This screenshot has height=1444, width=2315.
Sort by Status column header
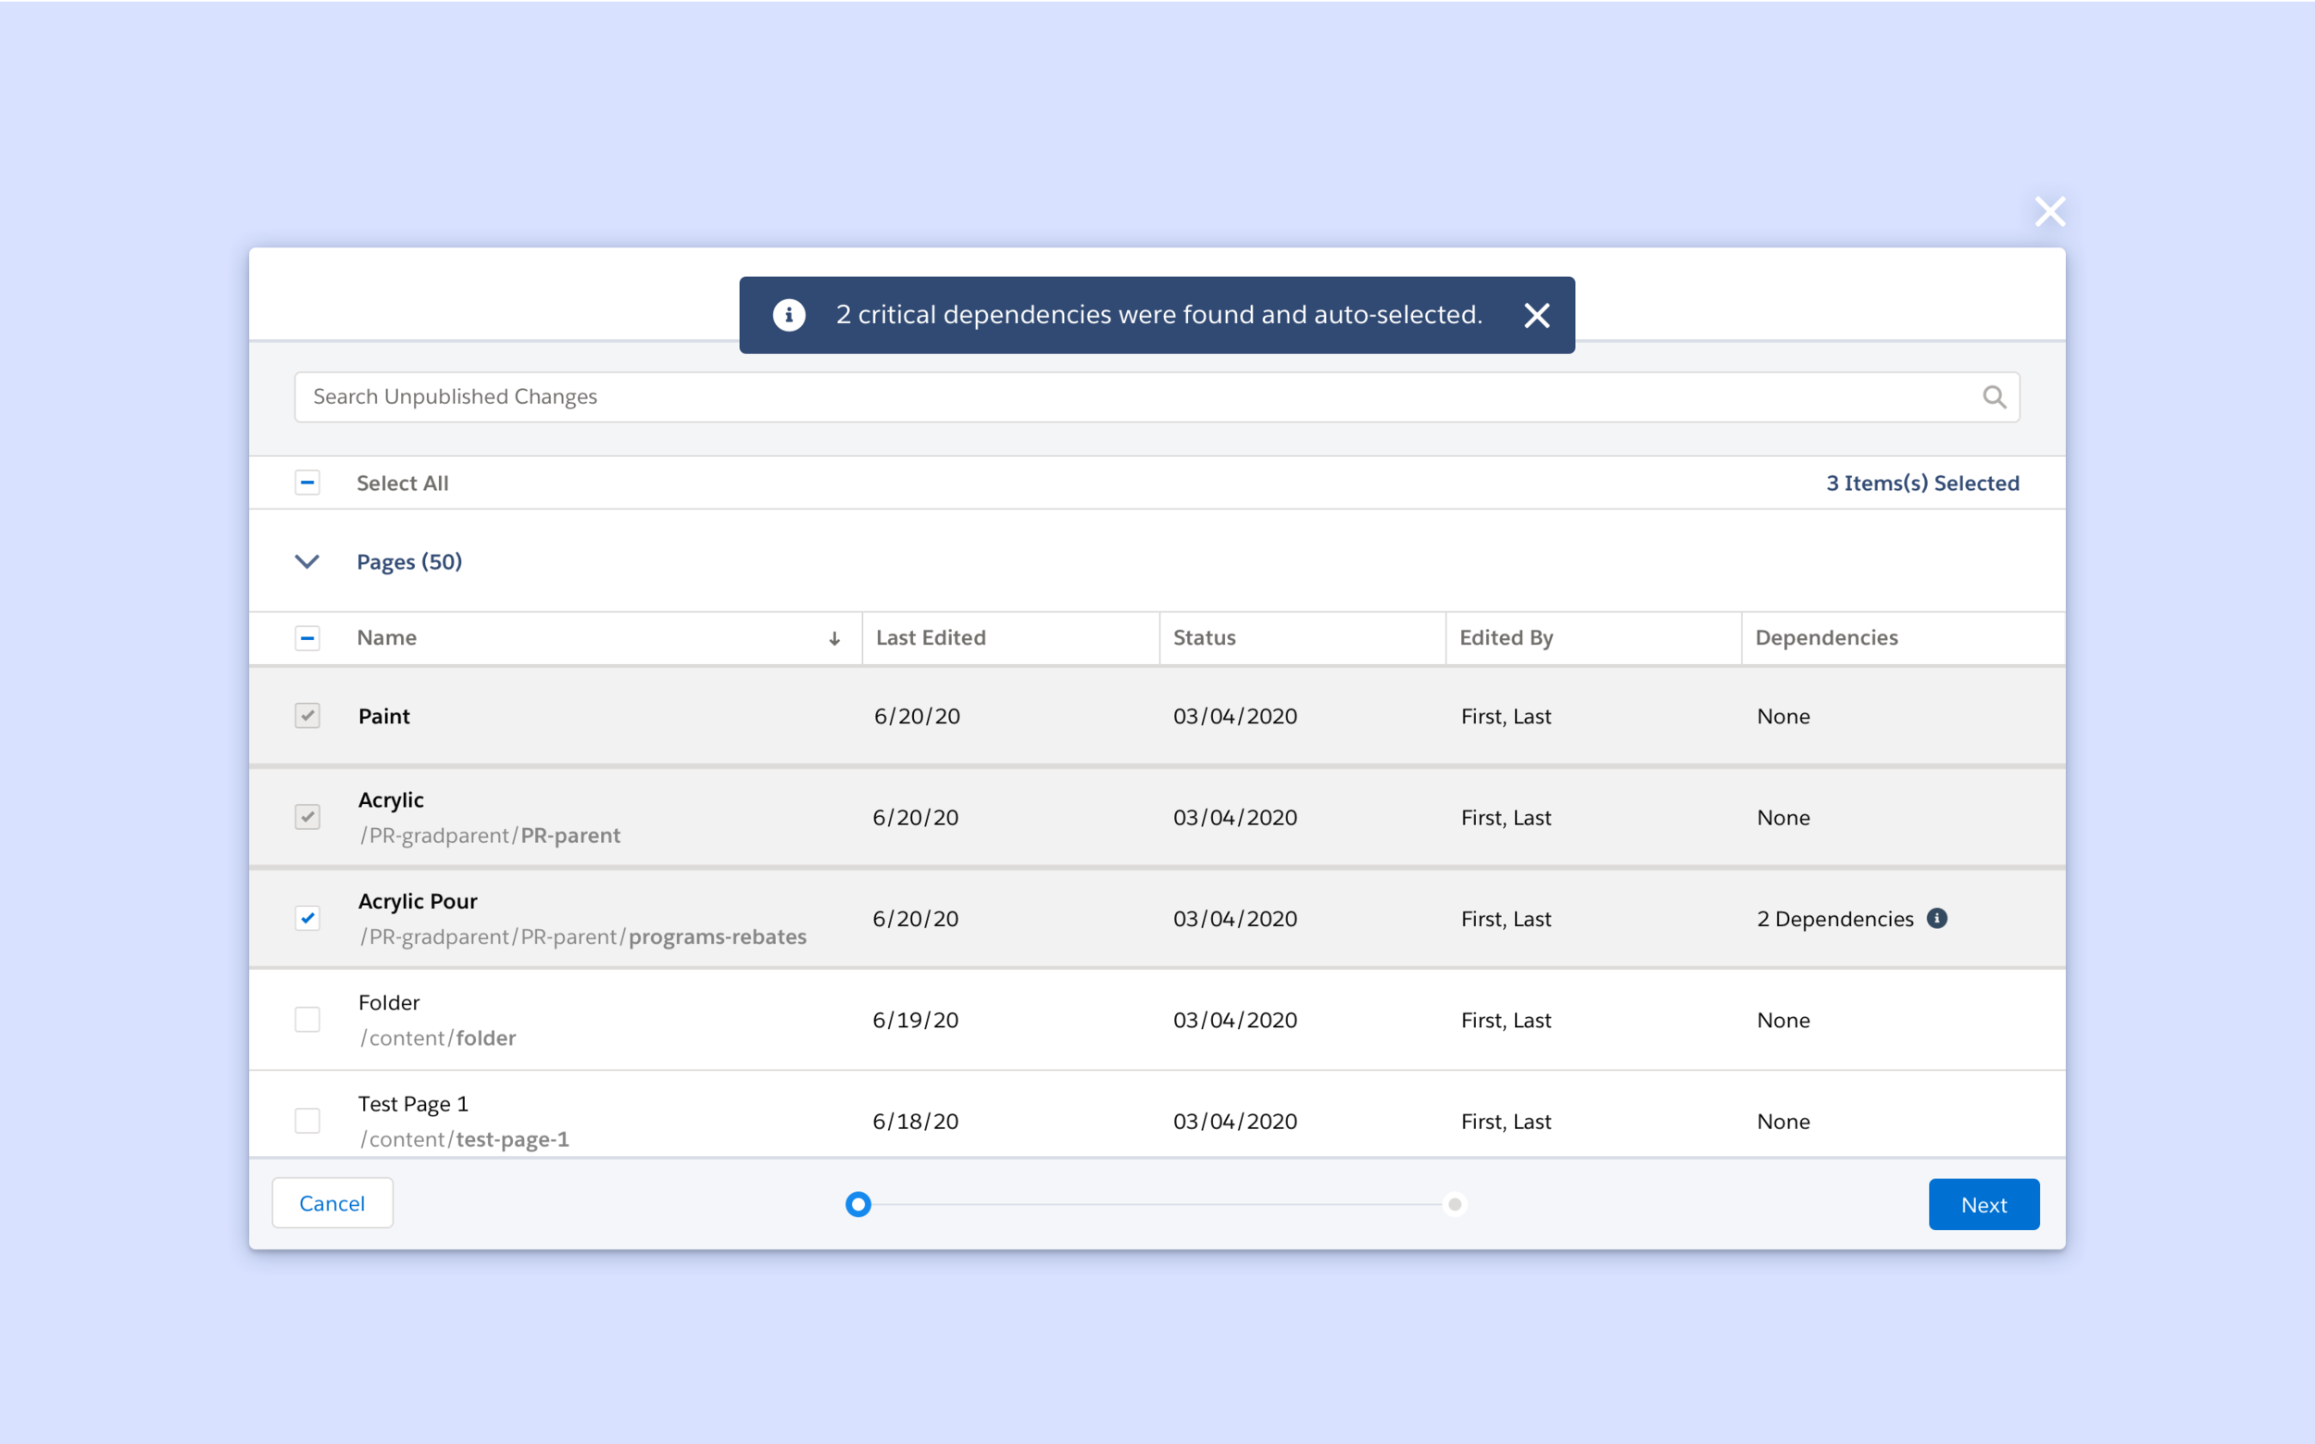point(1204,638)
